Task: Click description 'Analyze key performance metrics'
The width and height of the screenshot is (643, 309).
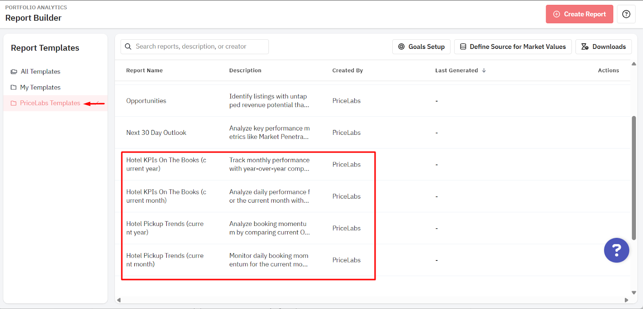Action: click(x=269, y=132)
